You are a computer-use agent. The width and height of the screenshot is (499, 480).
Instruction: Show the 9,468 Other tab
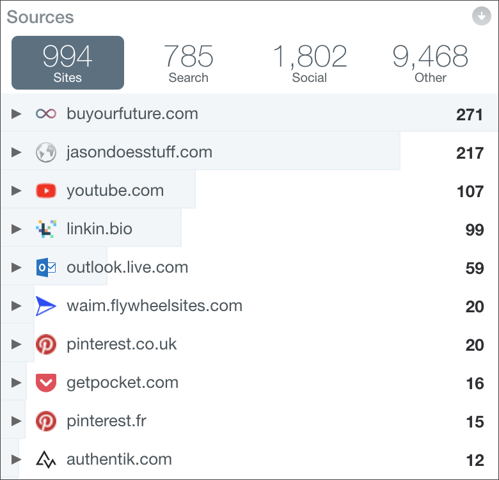pyautogui.click(x=431, y=63)
